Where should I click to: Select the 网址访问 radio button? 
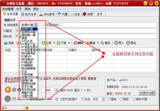click(x=45, y=25)
